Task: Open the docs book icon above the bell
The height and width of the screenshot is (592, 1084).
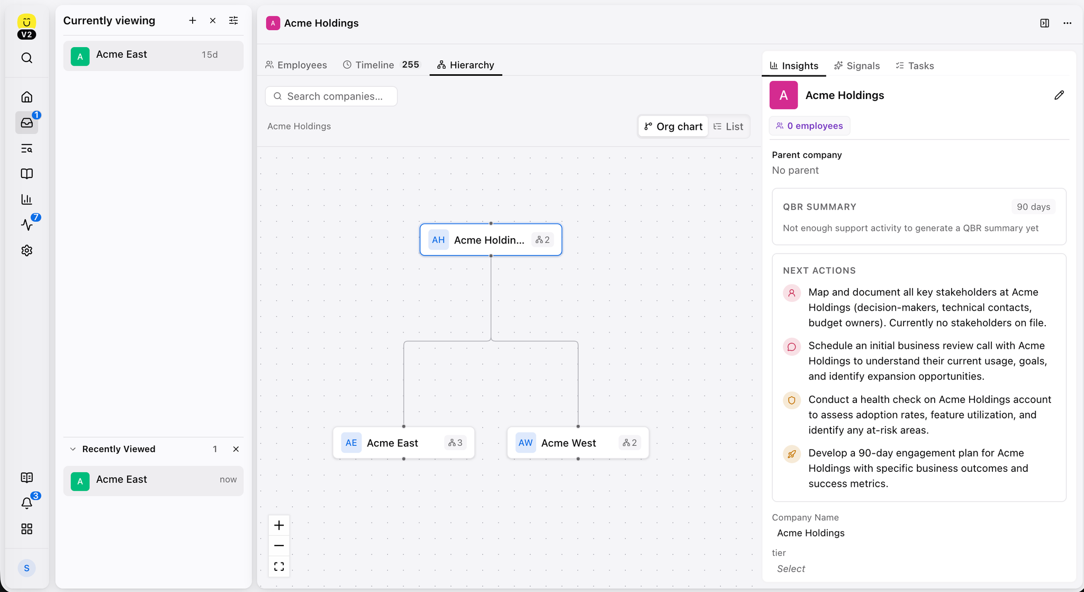Action: [x=27, y=478]
